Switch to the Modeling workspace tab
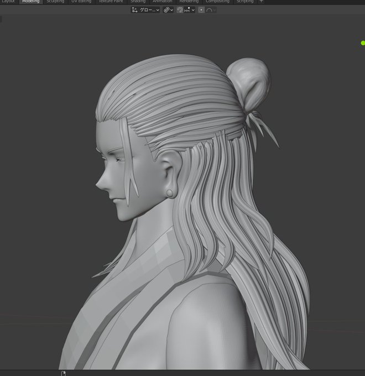365x376 pixels. point(31,2)
